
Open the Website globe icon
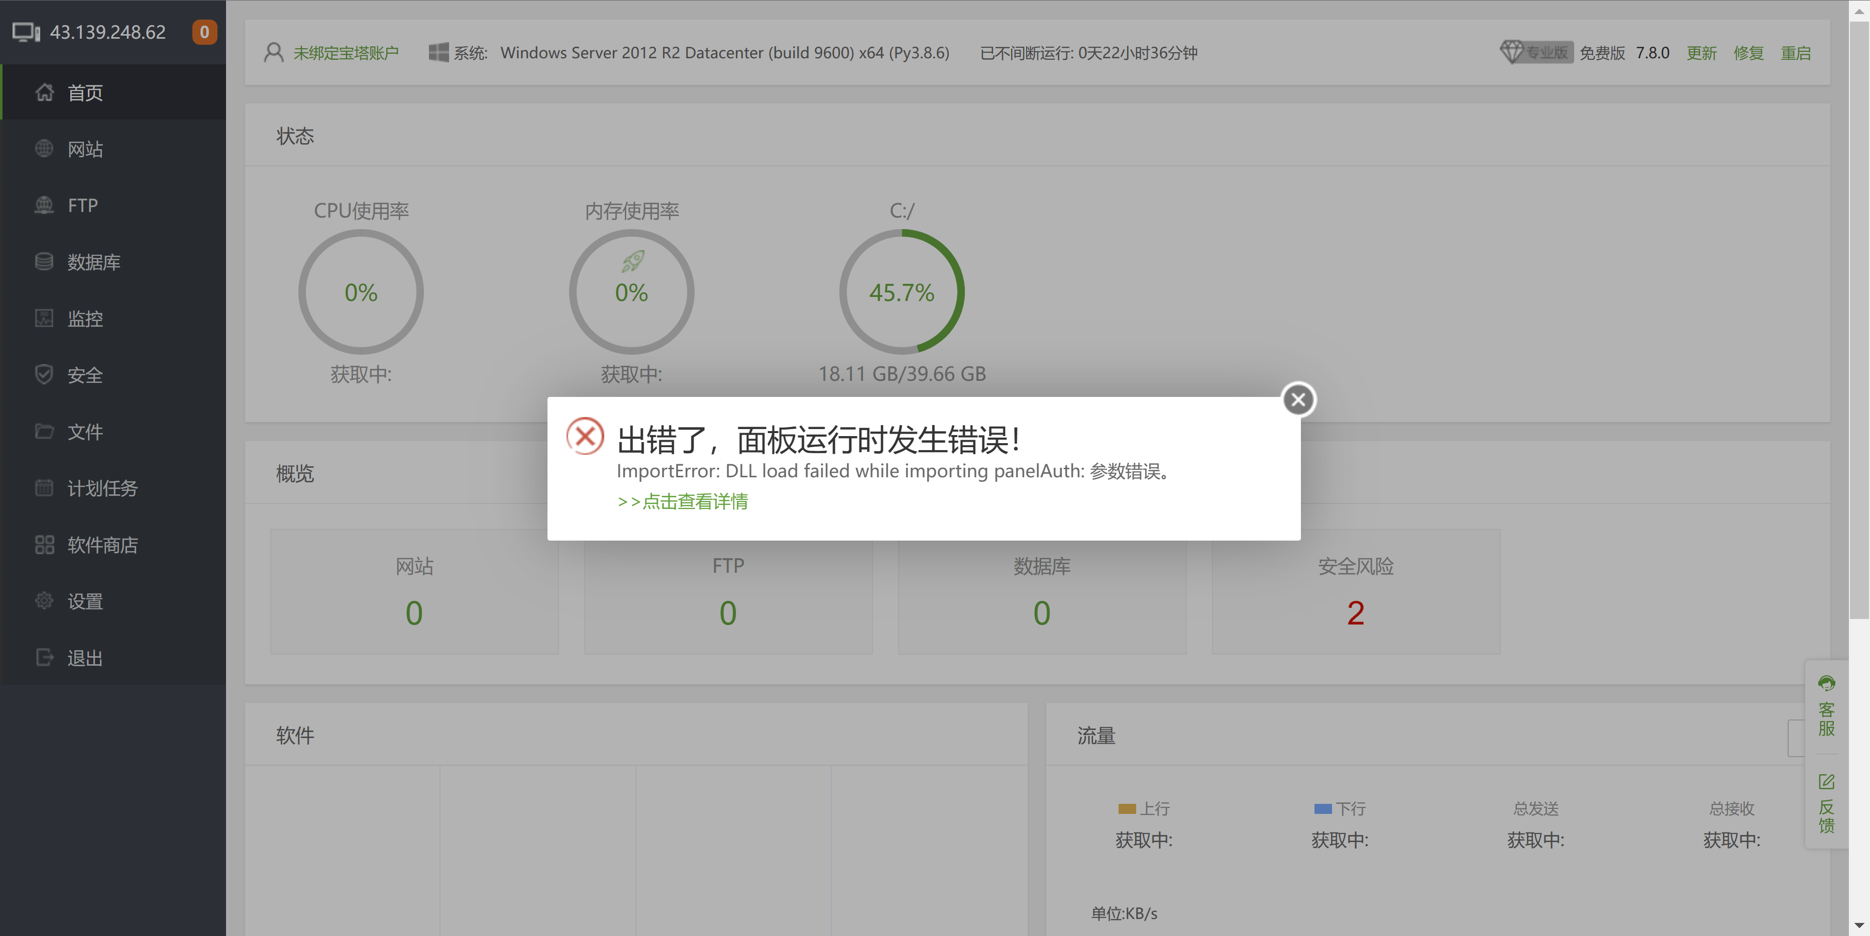(x=44, y=149)
